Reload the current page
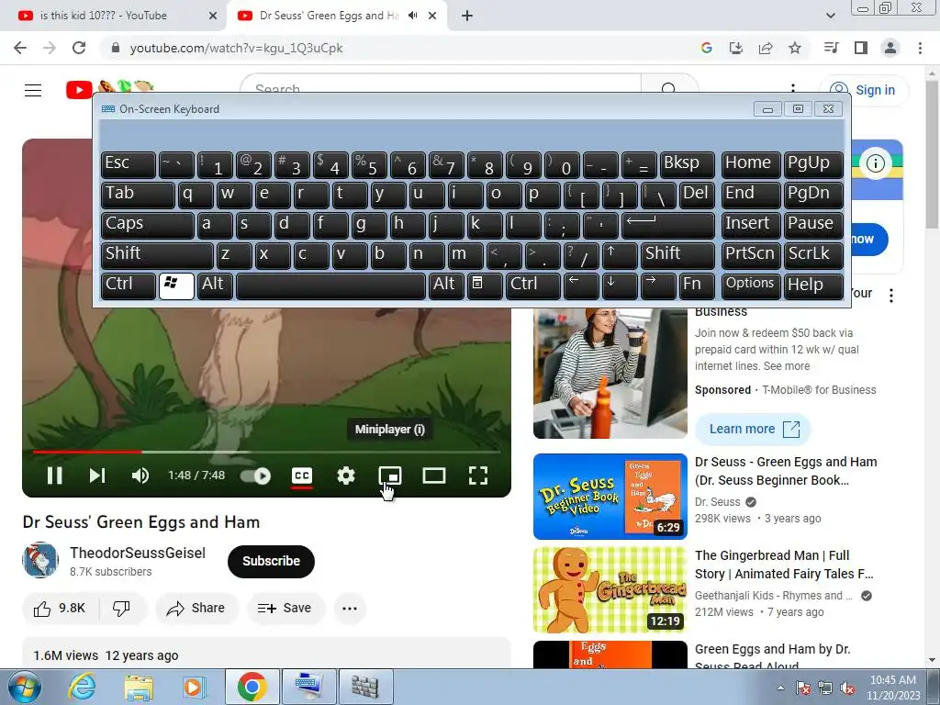Screen dimensions: 940x705 pos(79,48)
